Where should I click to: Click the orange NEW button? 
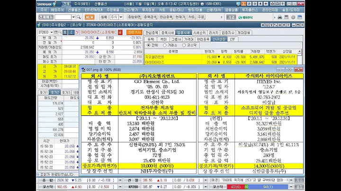point(90,17)
